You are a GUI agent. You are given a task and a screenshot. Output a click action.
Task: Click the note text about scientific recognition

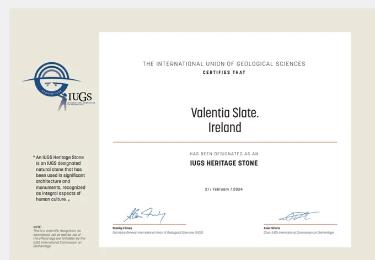60,239
